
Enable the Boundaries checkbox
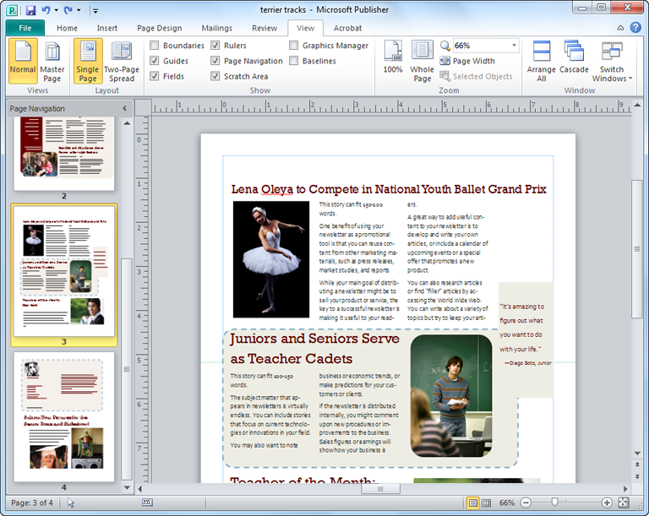coord(155,46)
